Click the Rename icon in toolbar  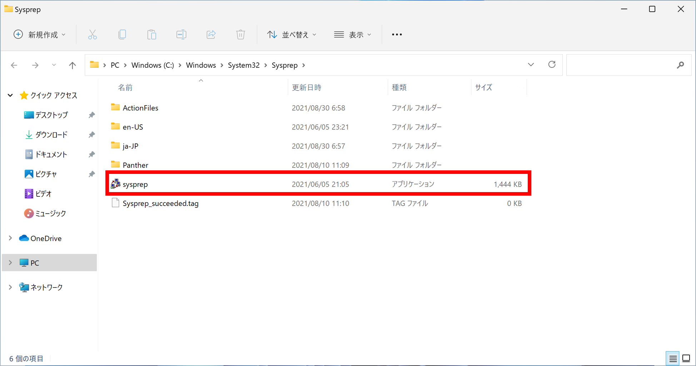181,35
